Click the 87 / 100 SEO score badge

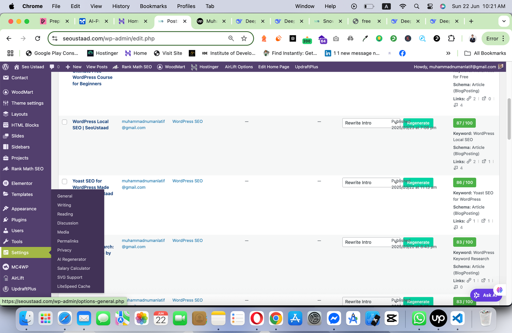click(465, 123)
